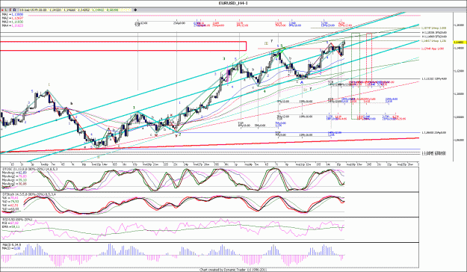Click the yellow current price tag on the price axis
This screenshot has width=467, height=272.
tap(460, 43)
